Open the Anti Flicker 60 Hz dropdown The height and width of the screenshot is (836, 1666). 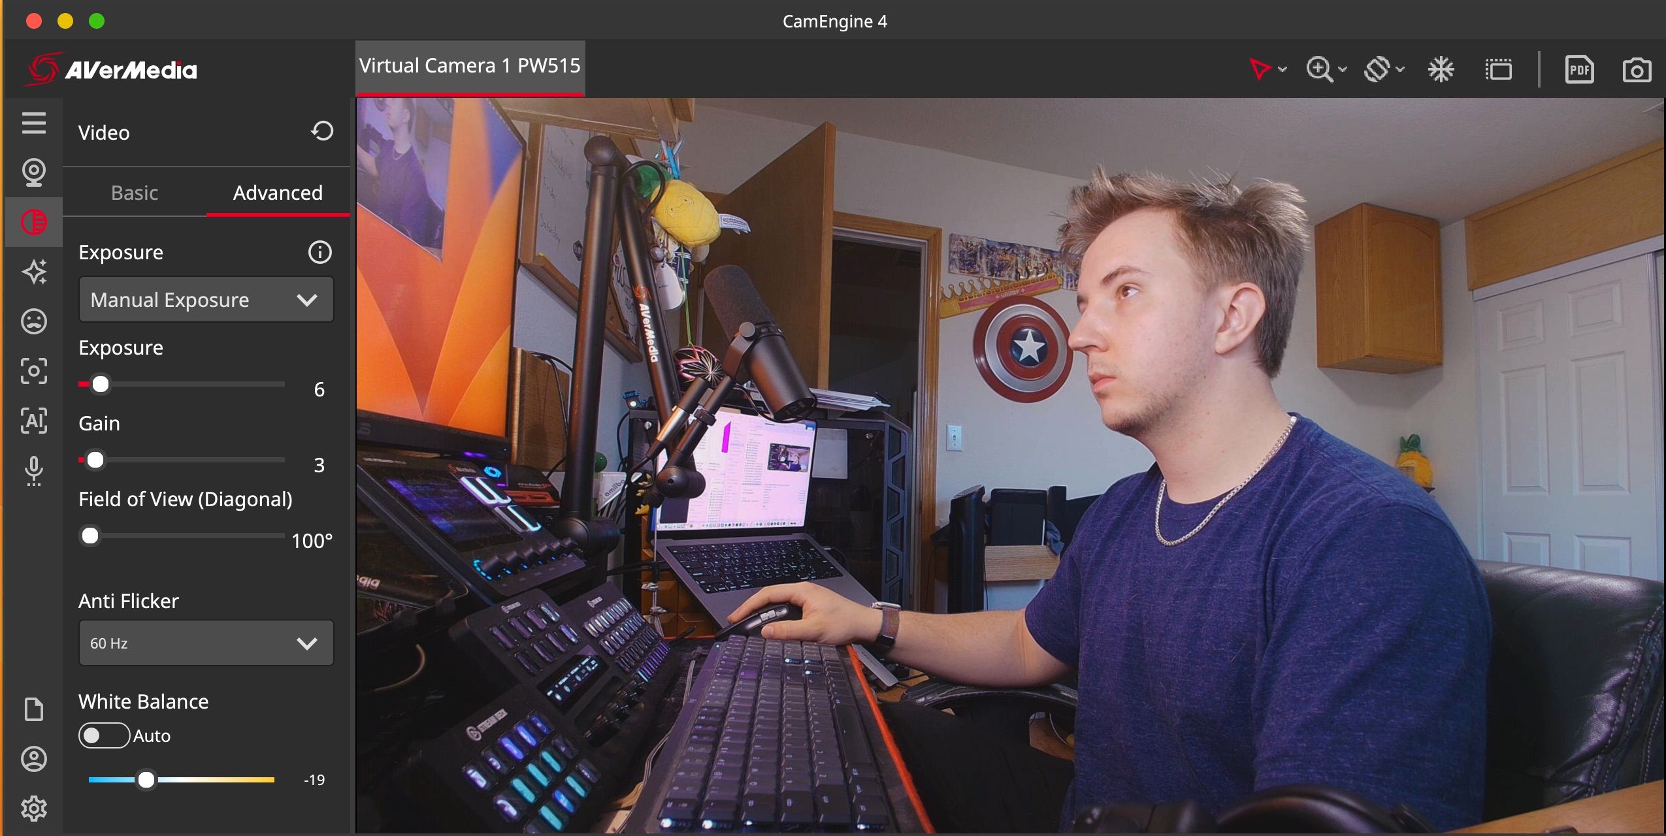point(206,643)
